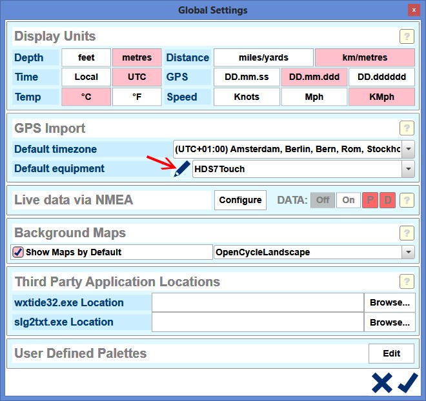Viewport: 426px width, 401px height.
Task: Browse for wxtide32.exe location
Action: 390,302
